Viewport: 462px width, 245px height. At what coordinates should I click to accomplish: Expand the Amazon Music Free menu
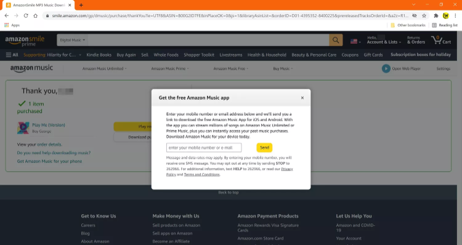231,68
